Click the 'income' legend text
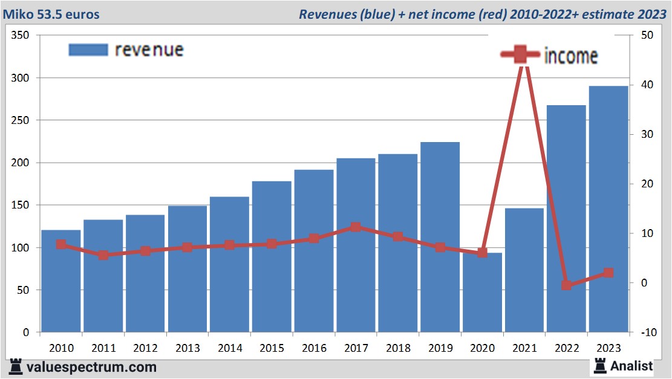Viewport: 672px width, 379px height. coord(570,56)
